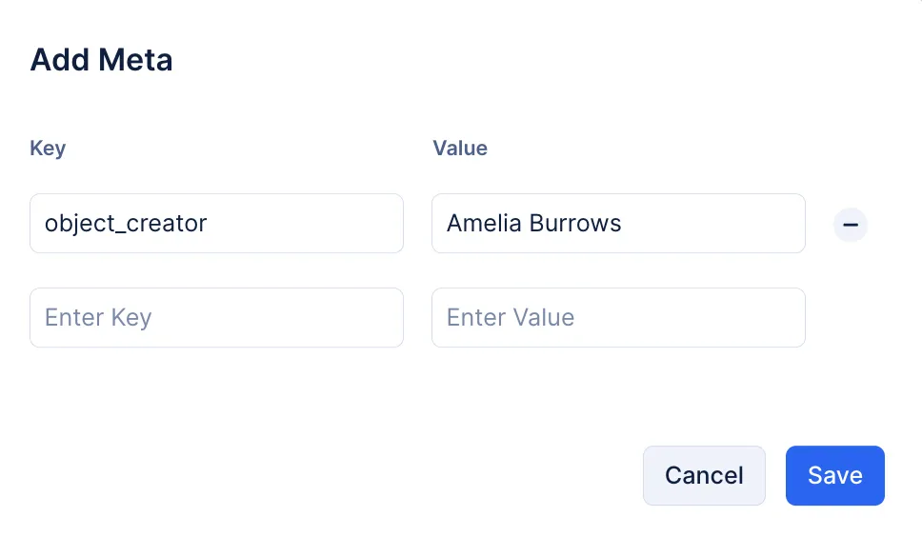
Task: Place cursor on the word Burrows
Action: pos(574,223)
